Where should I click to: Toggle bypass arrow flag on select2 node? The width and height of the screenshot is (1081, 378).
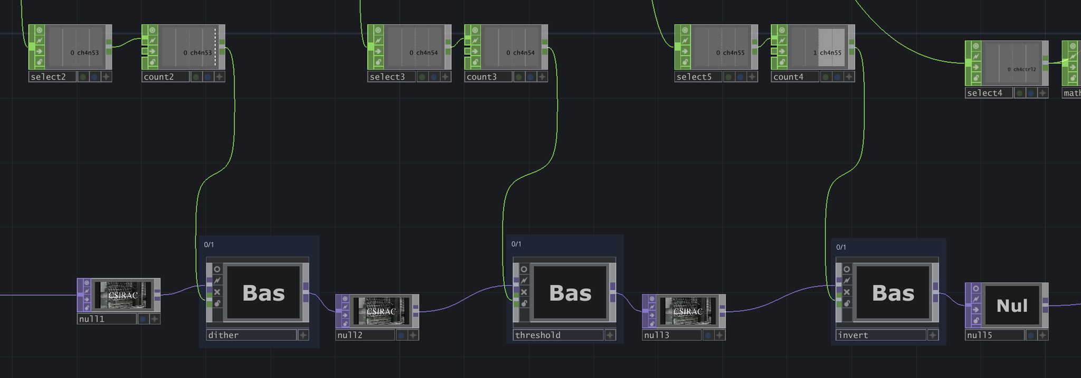coord(40,52)
